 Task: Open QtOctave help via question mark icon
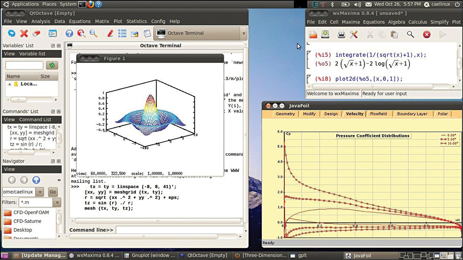click(x=69, y=33)
